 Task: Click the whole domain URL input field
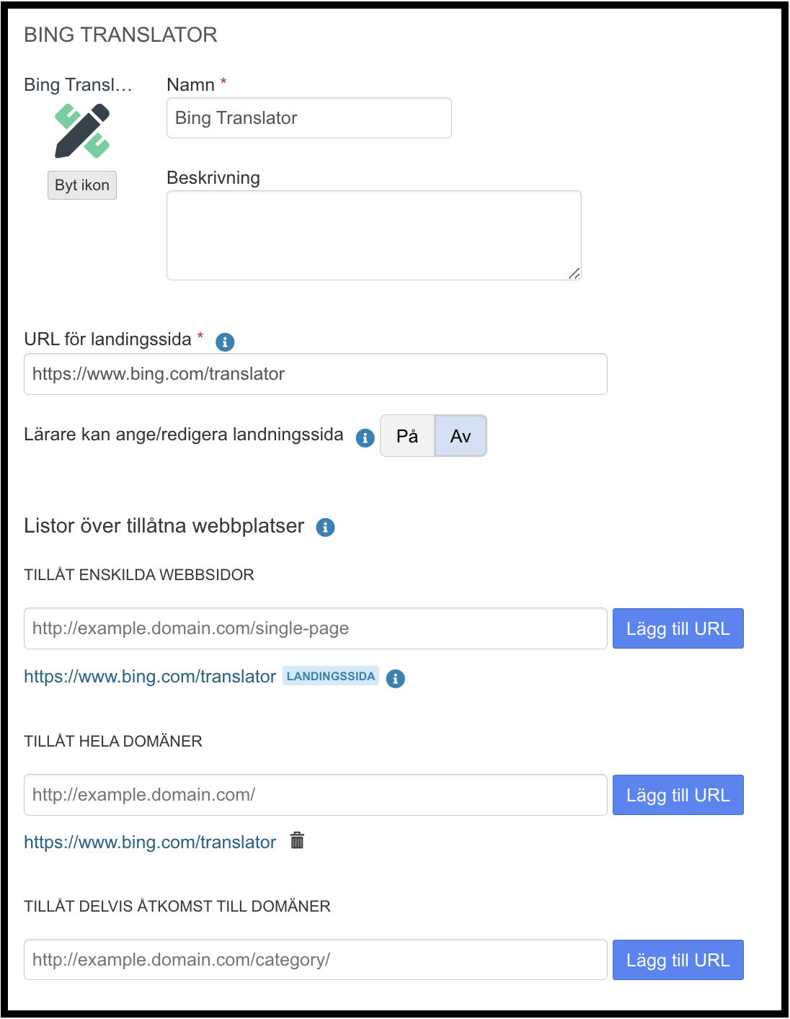pyautogui.click(x=316, y=795)
